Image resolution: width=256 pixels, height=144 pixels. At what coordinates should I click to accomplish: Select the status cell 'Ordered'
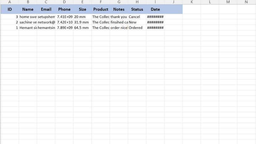[x=137, y=28]
